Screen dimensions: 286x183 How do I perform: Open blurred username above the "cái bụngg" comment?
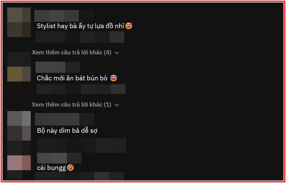pos(59,158)
